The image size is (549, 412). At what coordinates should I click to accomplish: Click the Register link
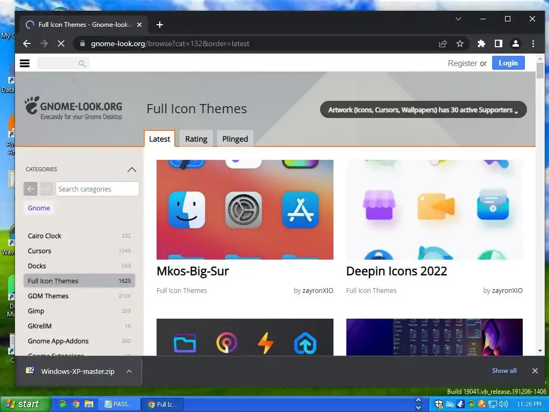pyautogui.click(x=462, y=63)
